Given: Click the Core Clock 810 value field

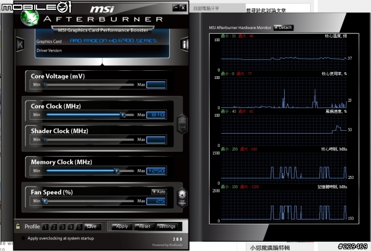Looking at the screenshot, I should (156, 115).
